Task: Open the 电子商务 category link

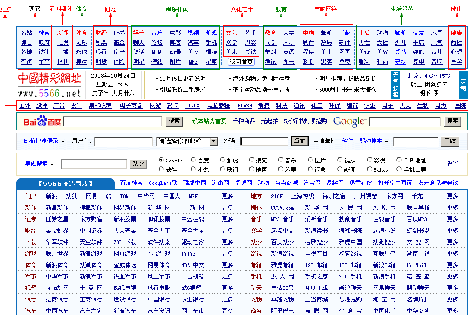Action: pos(131,106)
